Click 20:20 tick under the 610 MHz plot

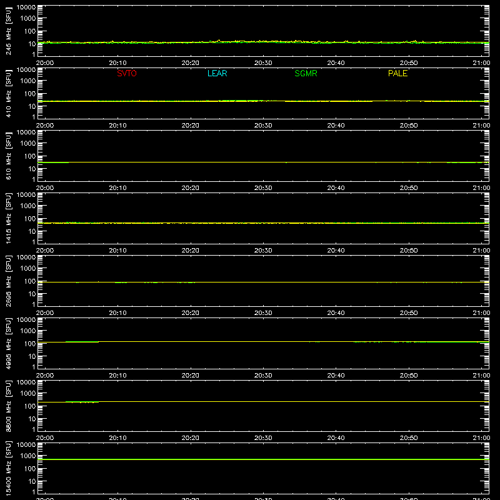191,188
